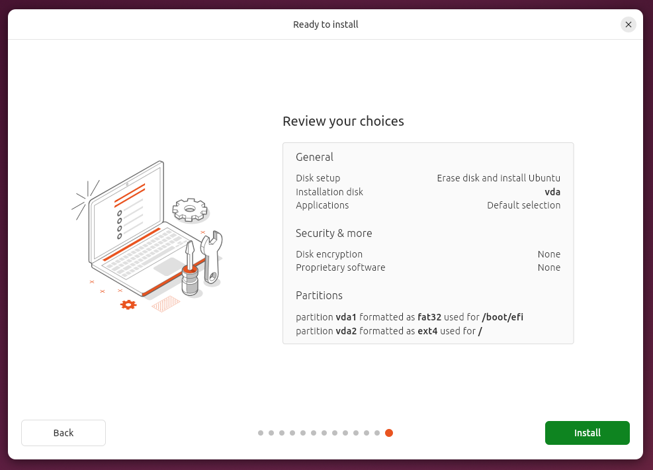653x470 pixels.
Task: Click the laptop illustration
Action: [x=132, y=228]
